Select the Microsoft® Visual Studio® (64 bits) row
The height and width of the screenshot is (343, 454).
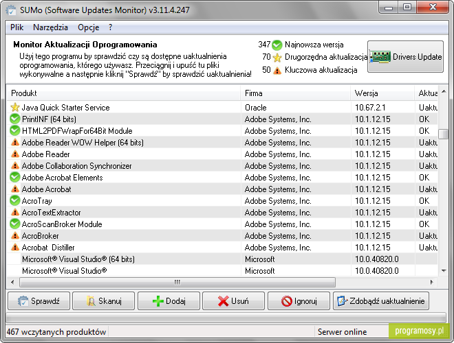pyautogui.click(x=222, y=259)
